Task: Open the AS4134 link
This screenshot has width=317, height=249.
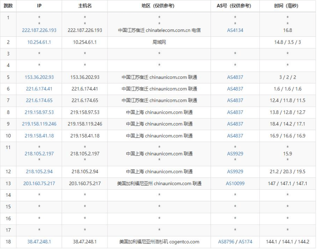Action: (x=235, y=30)
